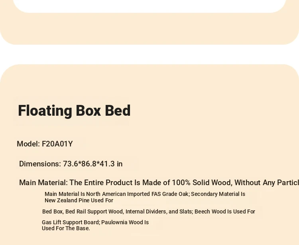Click the 100% Solid Wood phrase
This screenshot has height=245, width=299.
202,183
